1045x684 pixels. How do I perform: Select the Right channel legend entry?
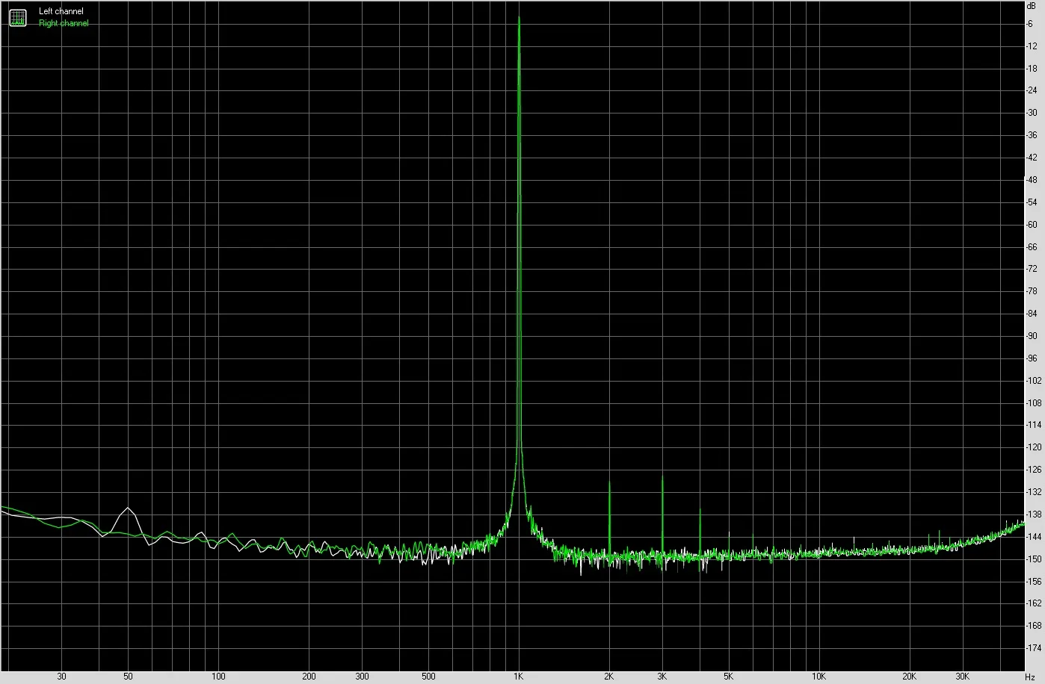64,23
